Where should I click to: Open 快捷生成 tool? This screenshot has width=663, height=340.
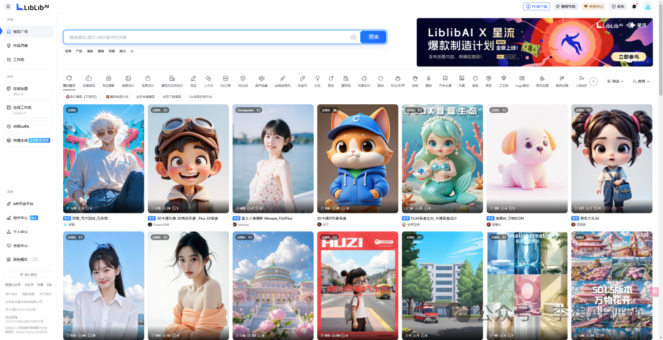coord(28,141)
